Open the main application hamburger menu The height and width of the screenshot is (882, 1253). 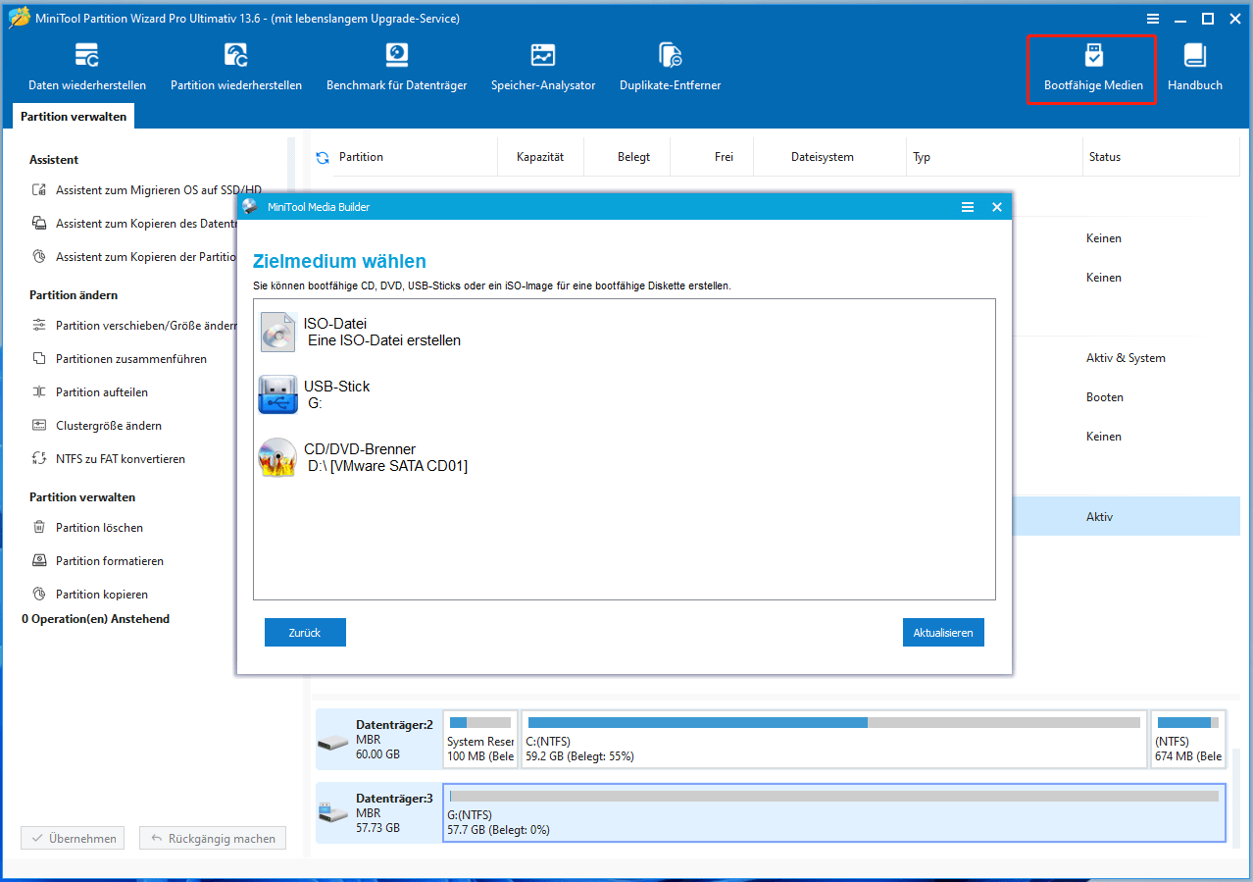click(1152, 18)
